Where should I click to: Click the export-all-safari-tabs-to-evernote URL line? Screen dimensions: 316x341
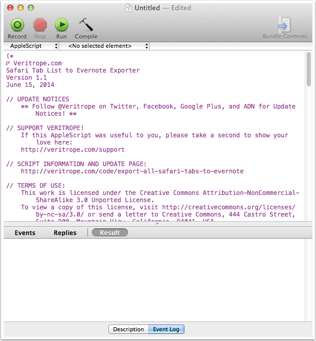[x=132, y=171]
